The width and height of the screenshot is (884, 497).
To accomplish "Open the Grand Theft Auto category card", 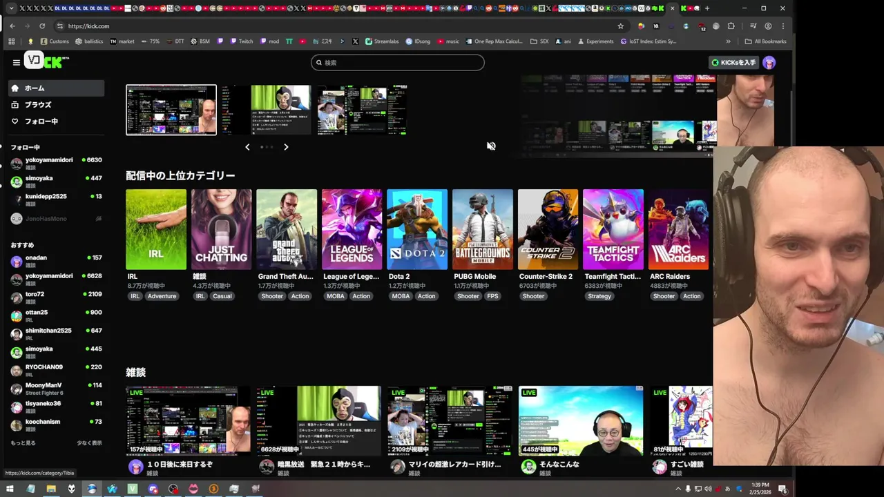I will [287, 229].
